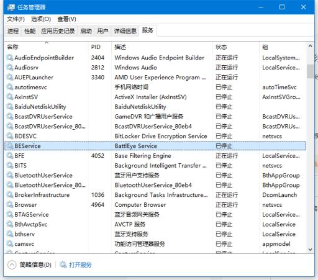Open the 选项(O) menu
Viewport: 318px width, 280px height.
point(41,19)
